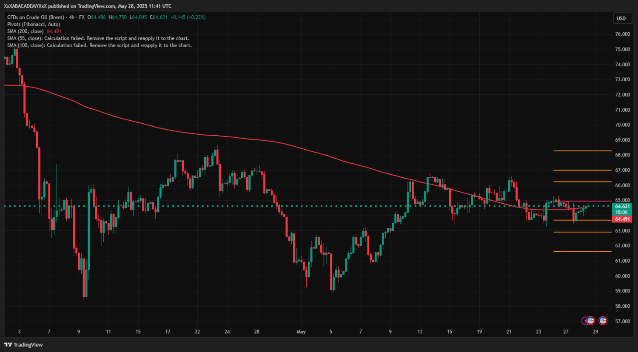Click the TradingView logo at bottom left
The image size is (638, 352).
(24, 345)
